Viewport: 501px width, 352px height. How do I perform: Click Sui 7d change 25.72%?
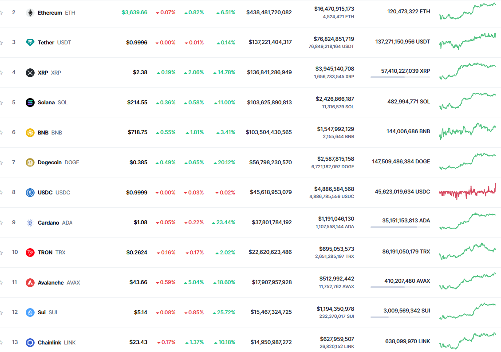tap(224, 312)
